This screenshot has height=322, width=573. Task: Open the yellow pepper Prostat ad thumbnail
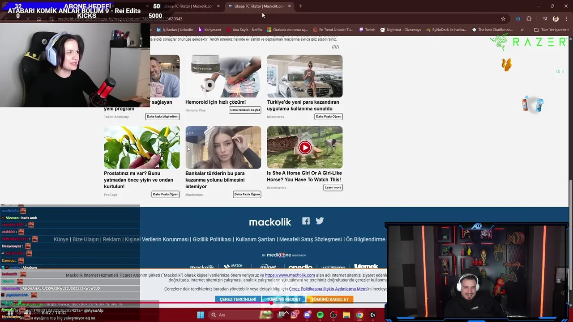coord(141,147)
